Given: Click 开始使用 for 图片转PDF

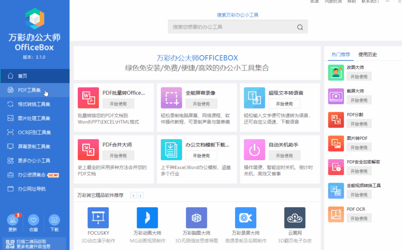Looking at the screenshot, I should tap(359, 147).
